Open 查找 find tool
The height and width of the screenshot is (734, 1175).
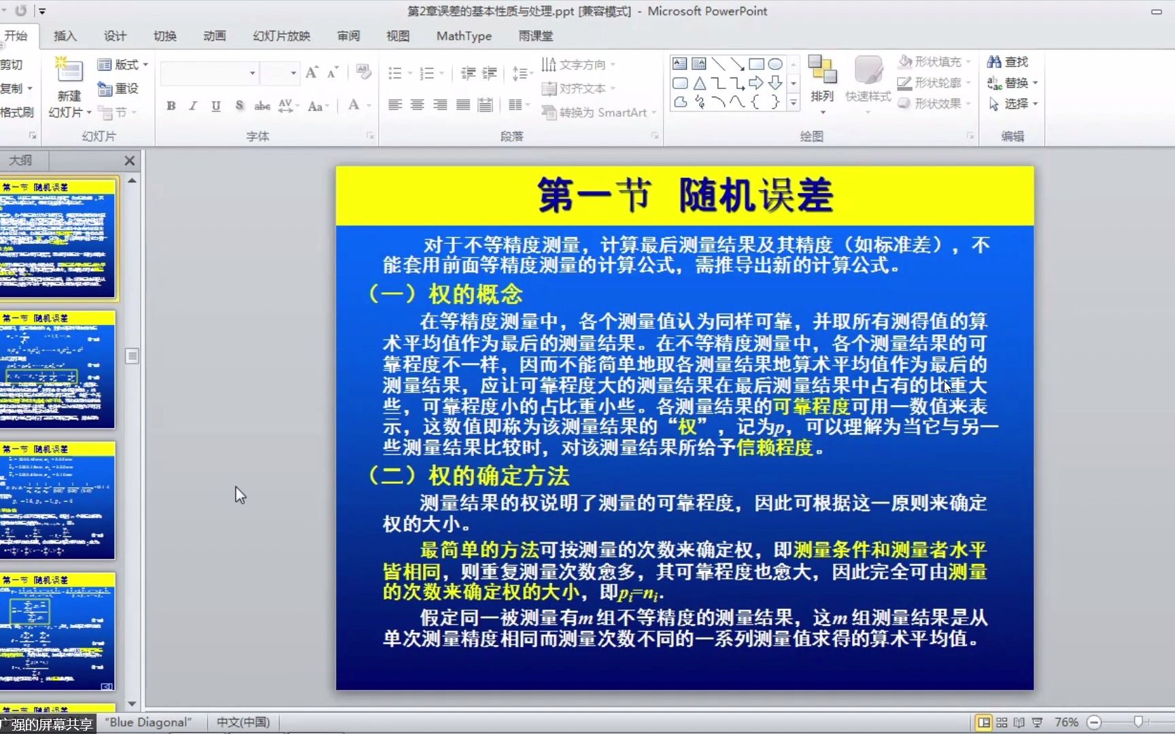click(x=1008, y=62)
